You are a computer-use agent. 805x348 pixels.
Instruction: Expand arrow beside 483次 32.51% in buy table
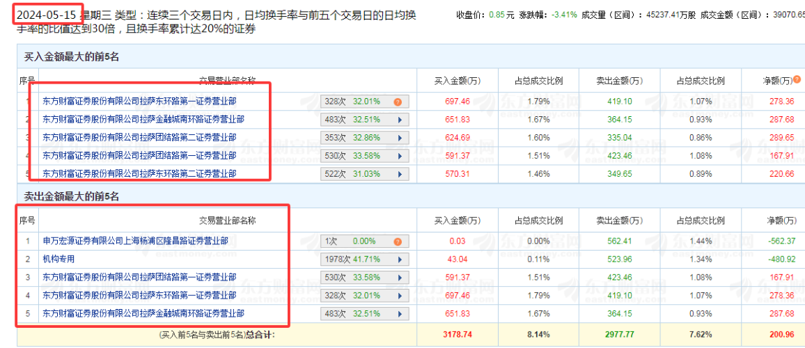click(x=399, y=120)
